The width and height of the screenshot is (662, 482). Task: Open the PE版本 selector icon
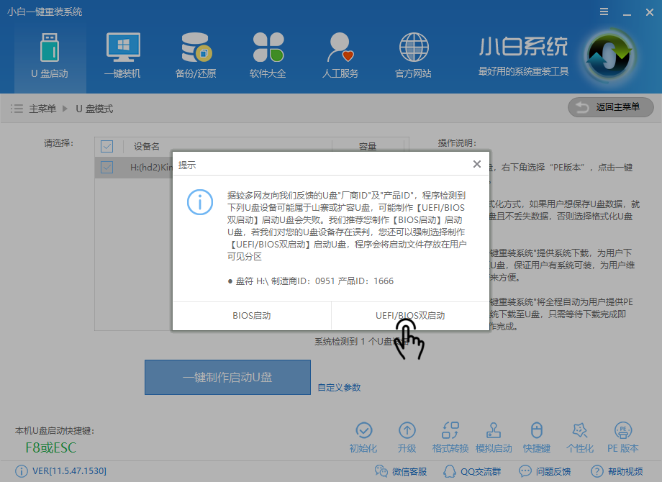[624, 435]
